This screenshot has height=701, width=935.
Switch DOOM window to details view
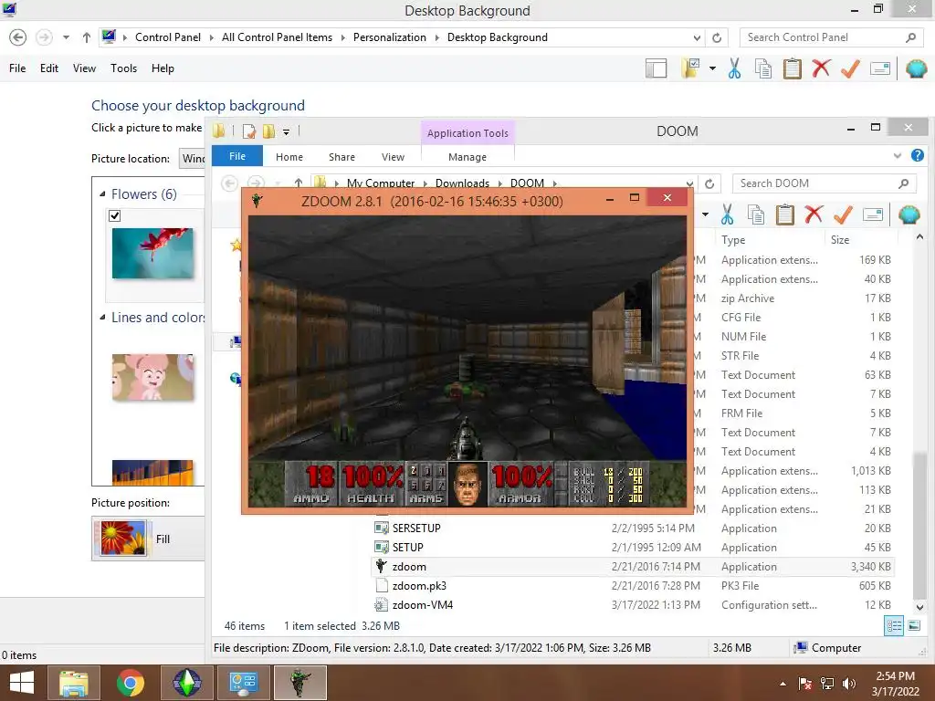click(x=894, y=625)
